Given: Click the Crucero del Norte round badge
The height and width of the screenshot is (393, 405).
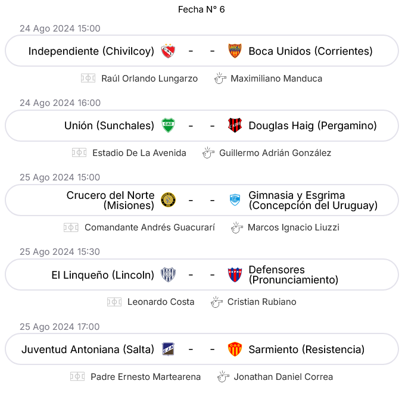Looking at the screenshot, I should click(168, 200).
